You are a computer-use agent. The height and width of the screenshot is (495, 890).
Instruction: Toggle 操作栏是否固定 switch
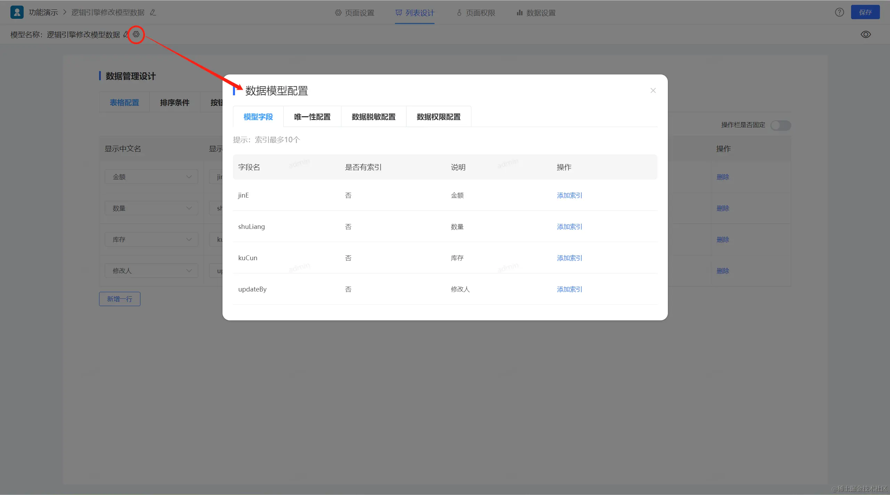(780, 125)
